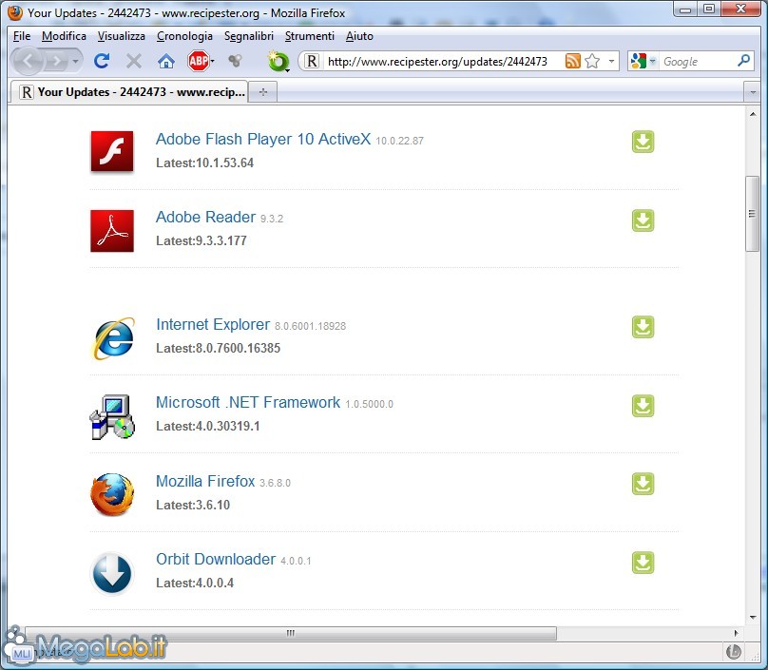Open the Mozilla Firefox link
Viewport: 768px width, 670px height.
tap(205, 481)
